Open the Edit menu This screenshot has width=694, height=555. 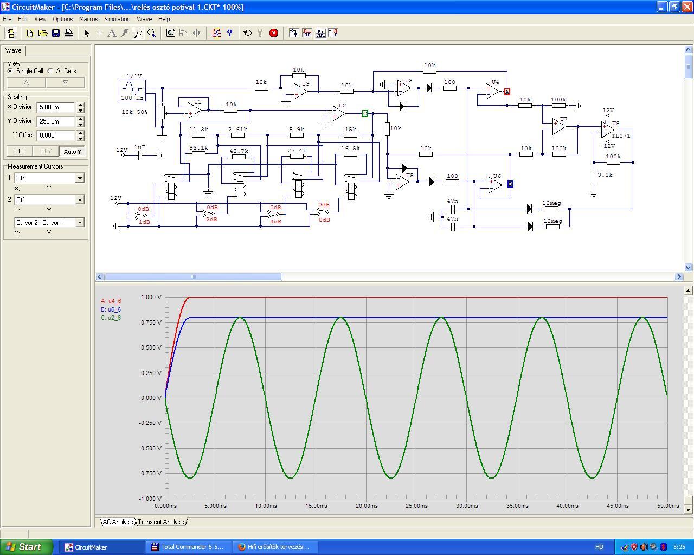23,19
